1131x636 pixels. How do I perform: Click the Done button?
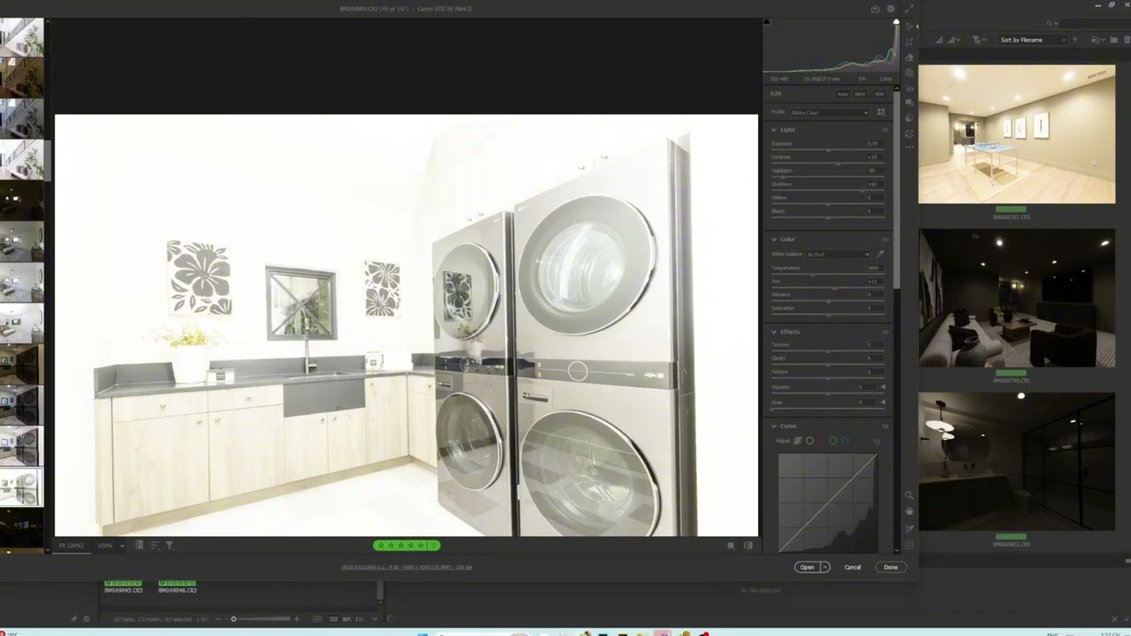point(891,567)
